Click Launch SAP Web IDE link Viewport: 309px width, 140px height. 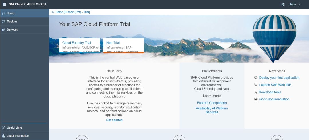(x=275, y=85)
